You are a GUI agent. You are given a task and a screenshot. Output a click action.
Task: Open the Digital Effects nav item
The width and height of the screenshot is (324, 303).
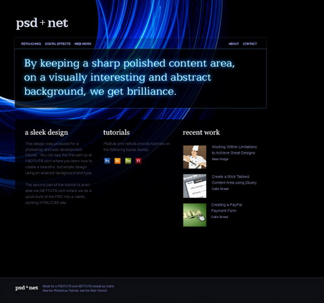pyautogui.click(x=58, y=43)
